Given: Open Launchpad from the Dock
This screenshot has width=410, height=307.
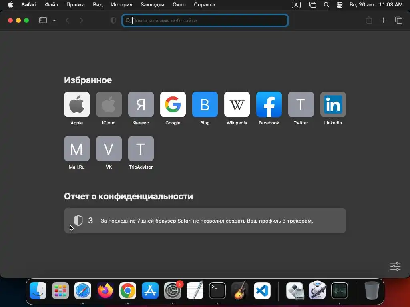Looking at the screenshot, I should pyautogui.click(x=60, y=290).
